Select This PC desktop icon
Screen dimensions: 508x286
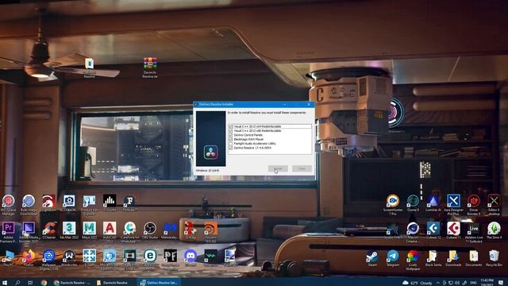[8, 258]
